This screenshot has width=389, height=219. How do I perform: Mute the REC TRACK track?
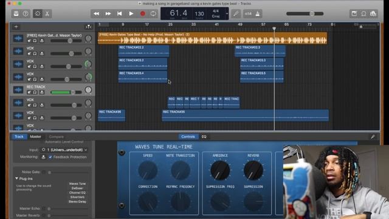[x=29, y=92]
